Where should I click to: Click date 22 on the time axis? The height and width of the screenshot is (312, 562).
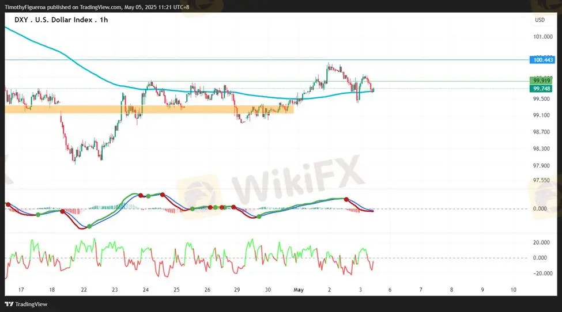point(84,290)
